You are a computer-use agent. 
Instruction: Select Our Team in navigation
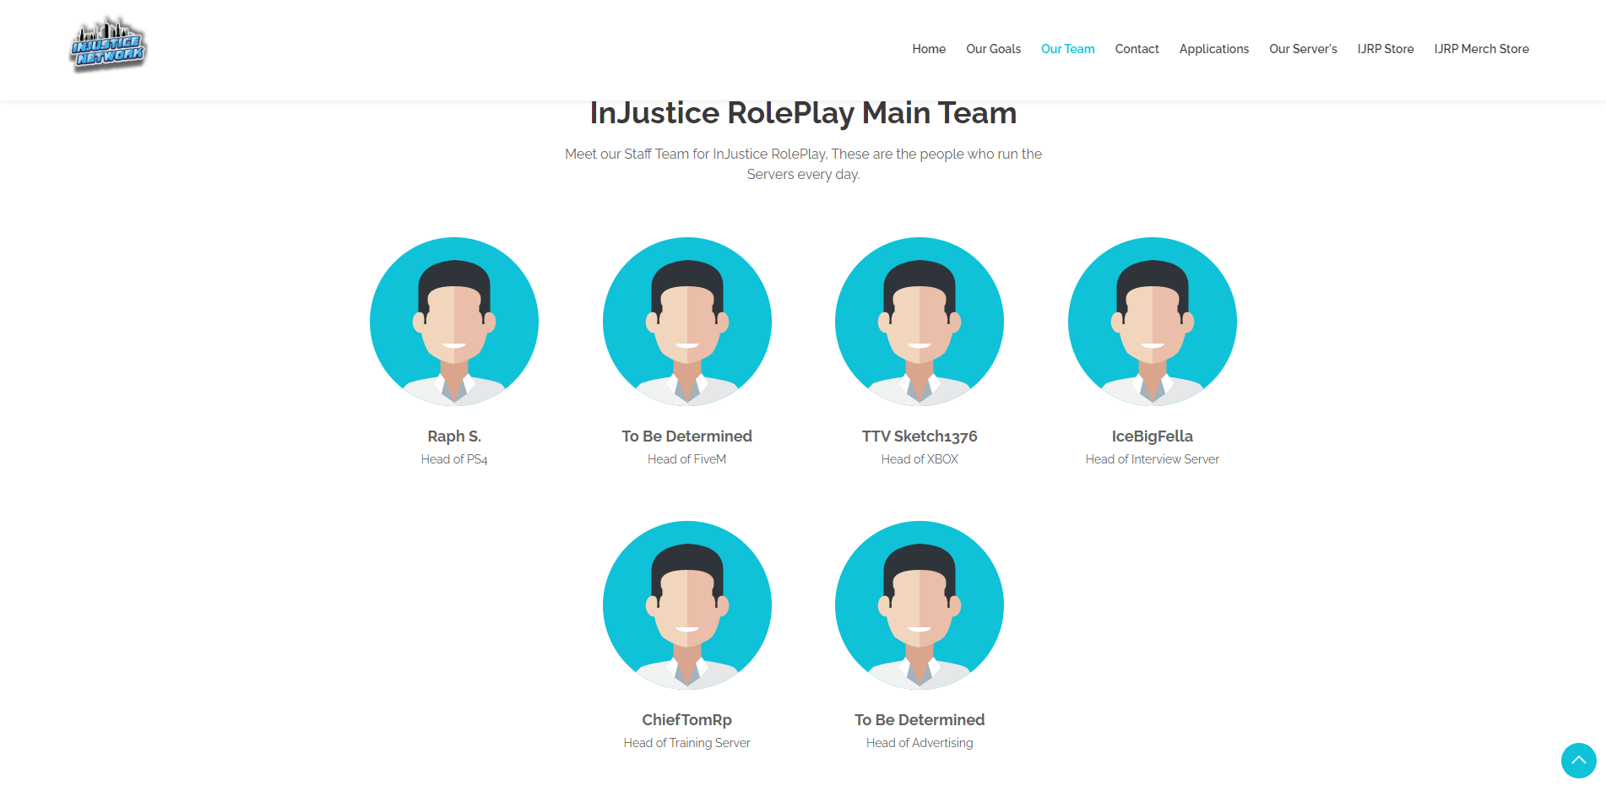pyautogui.click(x=1067, y=49)
